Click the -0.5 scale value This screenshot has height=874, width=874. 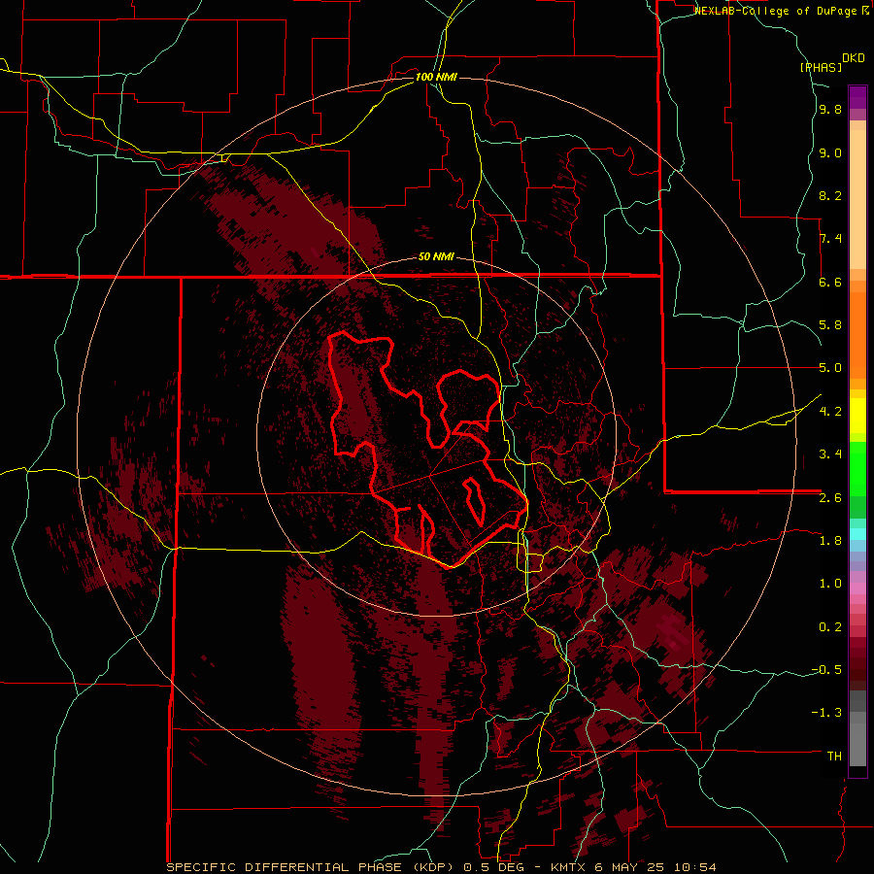click(826, 670)
